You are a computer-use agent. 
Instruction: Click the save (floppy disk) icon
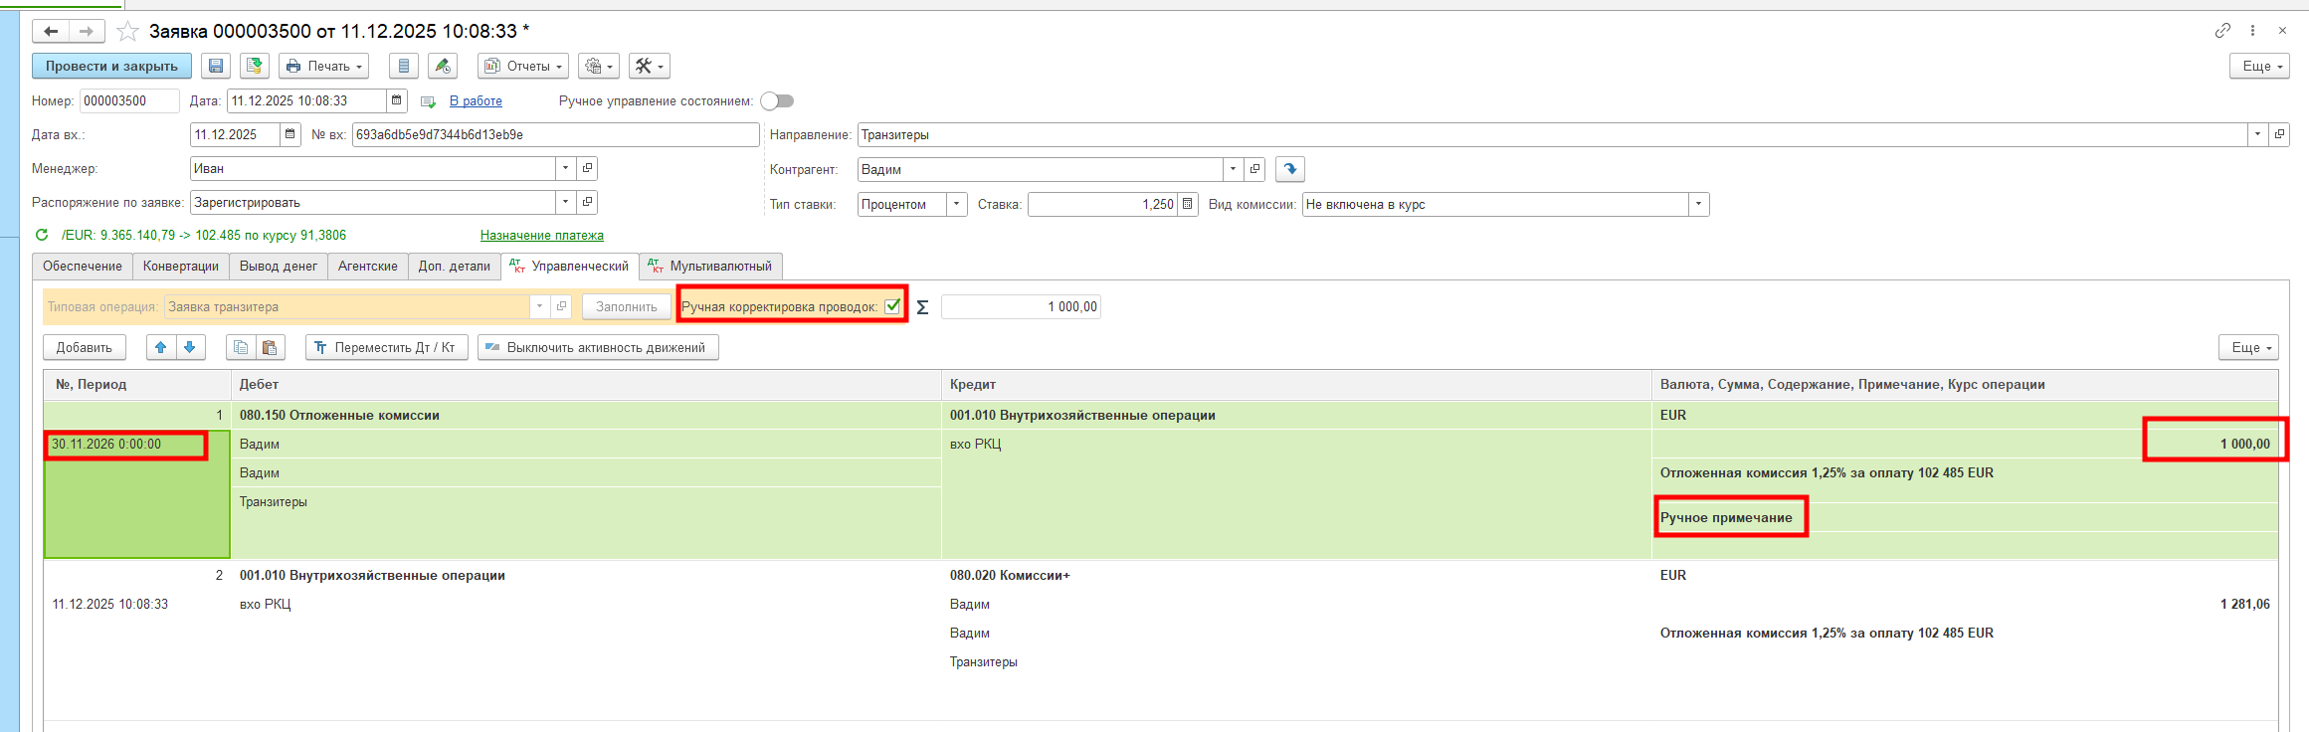click(x=216, y=67)
